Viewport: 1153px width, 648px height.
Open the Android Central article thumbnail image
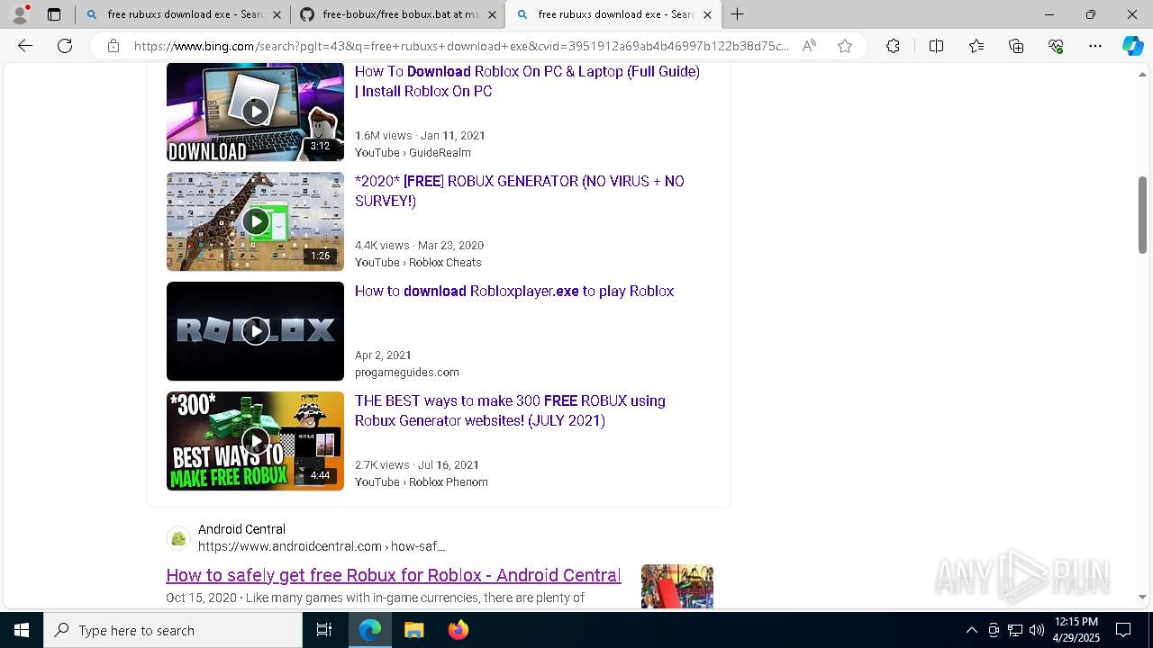[x=677, y=586]
